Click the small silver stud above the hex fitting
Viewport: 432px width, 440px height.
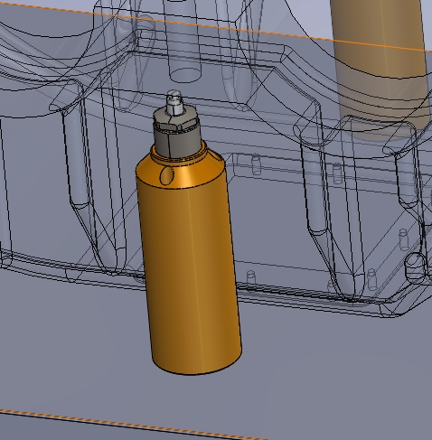[174, 102]
